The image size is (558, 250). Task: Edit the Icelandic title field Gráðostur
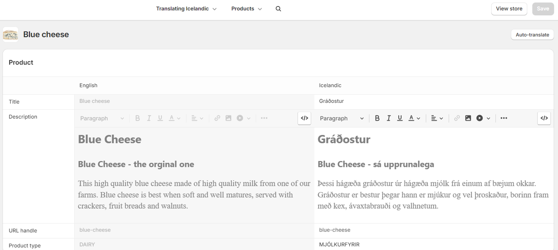point(434,101)
